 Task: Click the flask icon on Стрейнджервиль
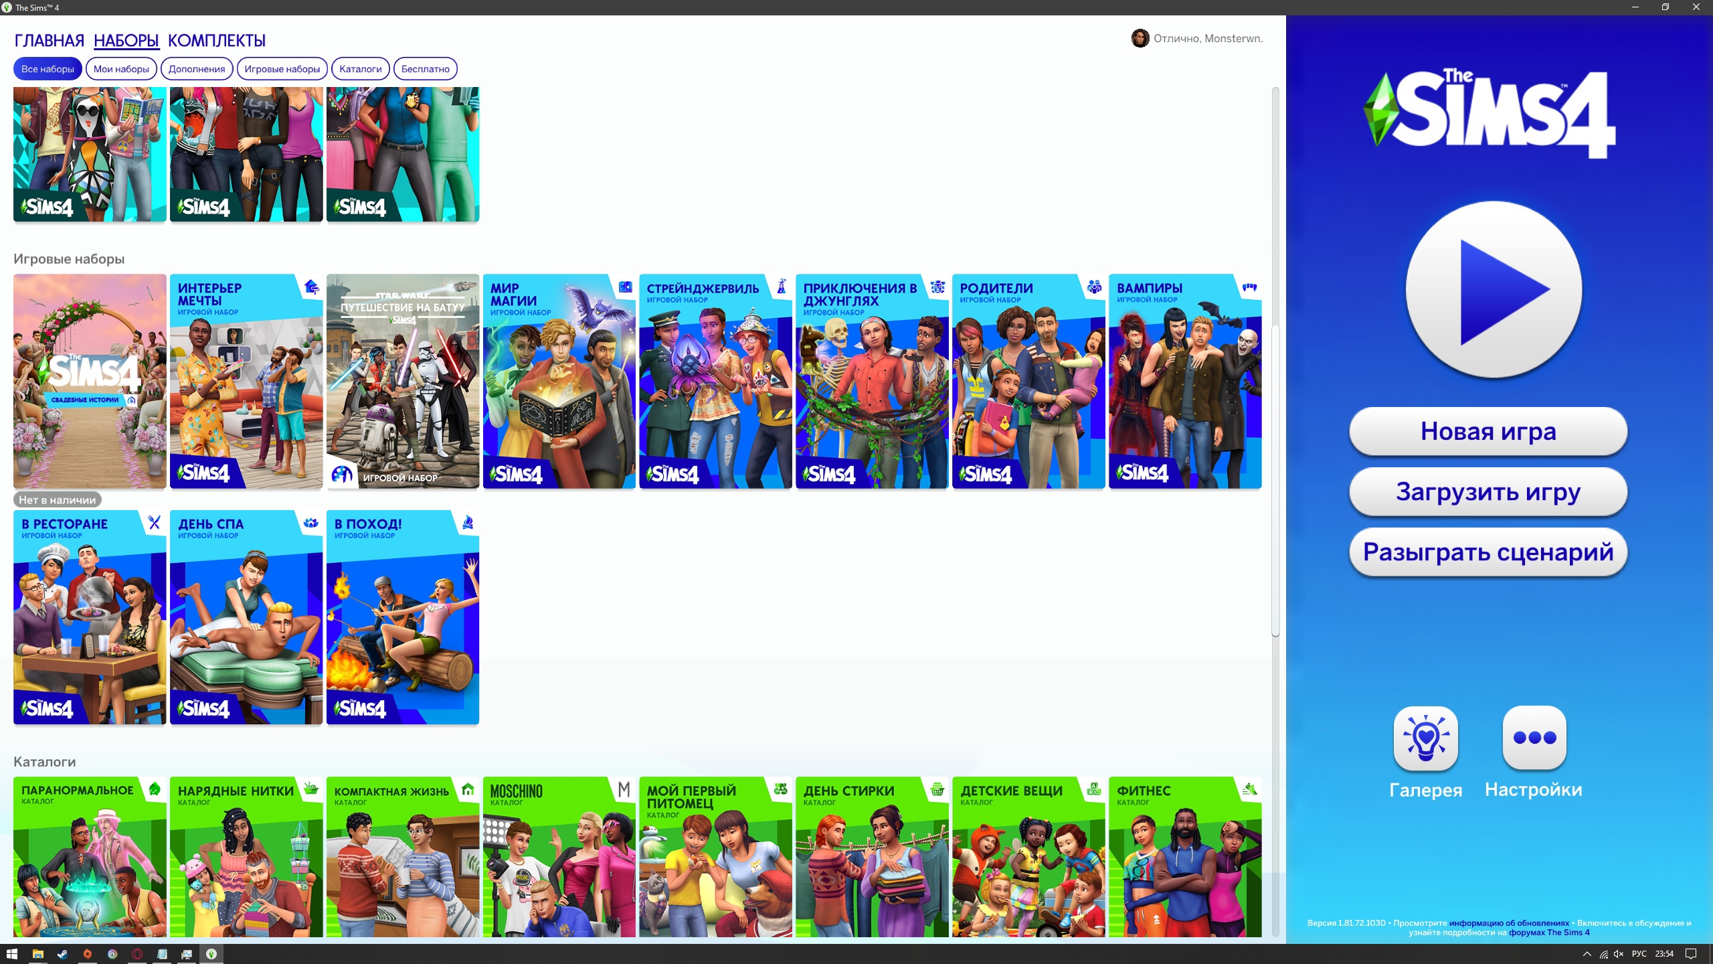pyautogui.click(x=781, y=287)
